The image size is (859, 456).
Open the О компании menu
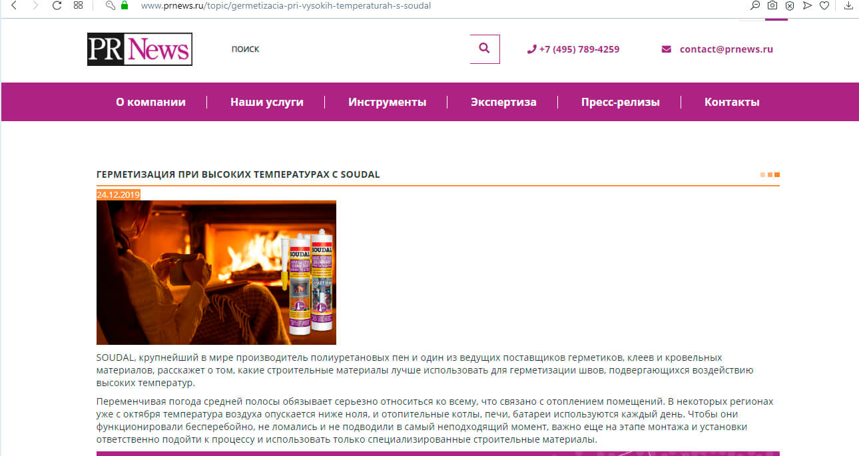point(150,102)
